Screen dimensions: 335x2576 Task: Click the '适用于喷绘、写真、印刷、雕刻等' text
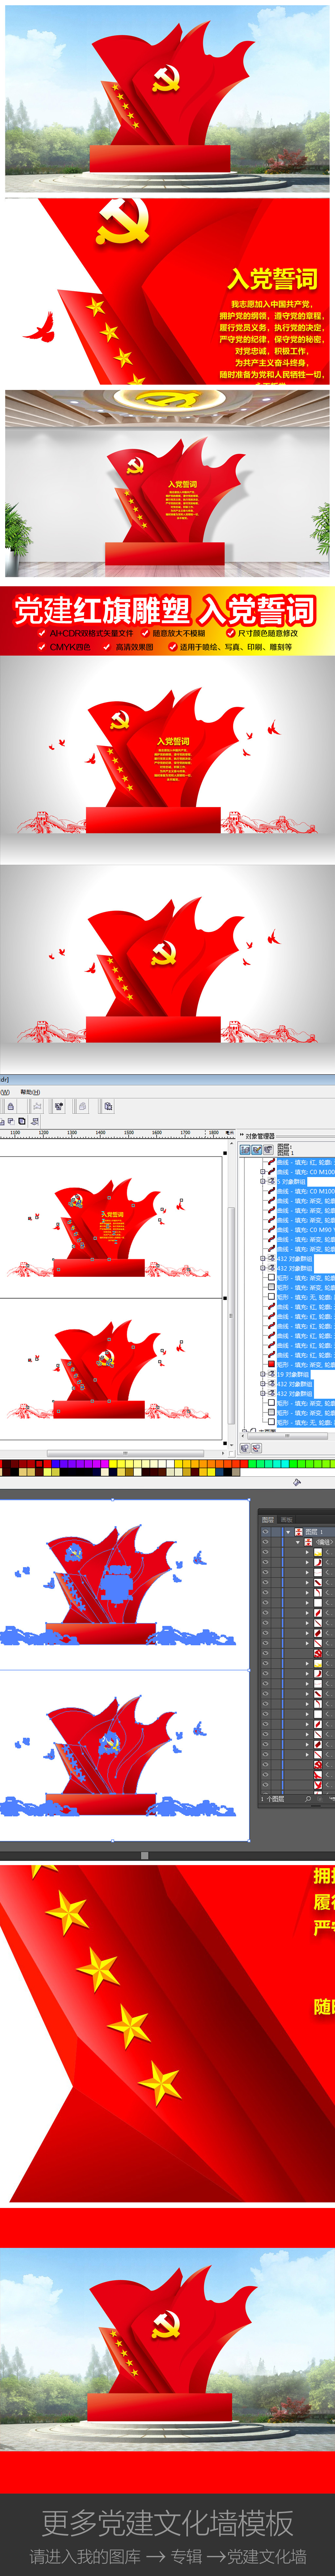pyautogui.click(x=236, y=647)
